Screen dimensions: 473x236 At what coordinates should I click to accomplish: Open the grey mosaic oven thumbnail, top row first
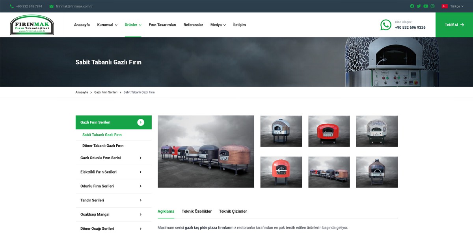pos(281,131)
